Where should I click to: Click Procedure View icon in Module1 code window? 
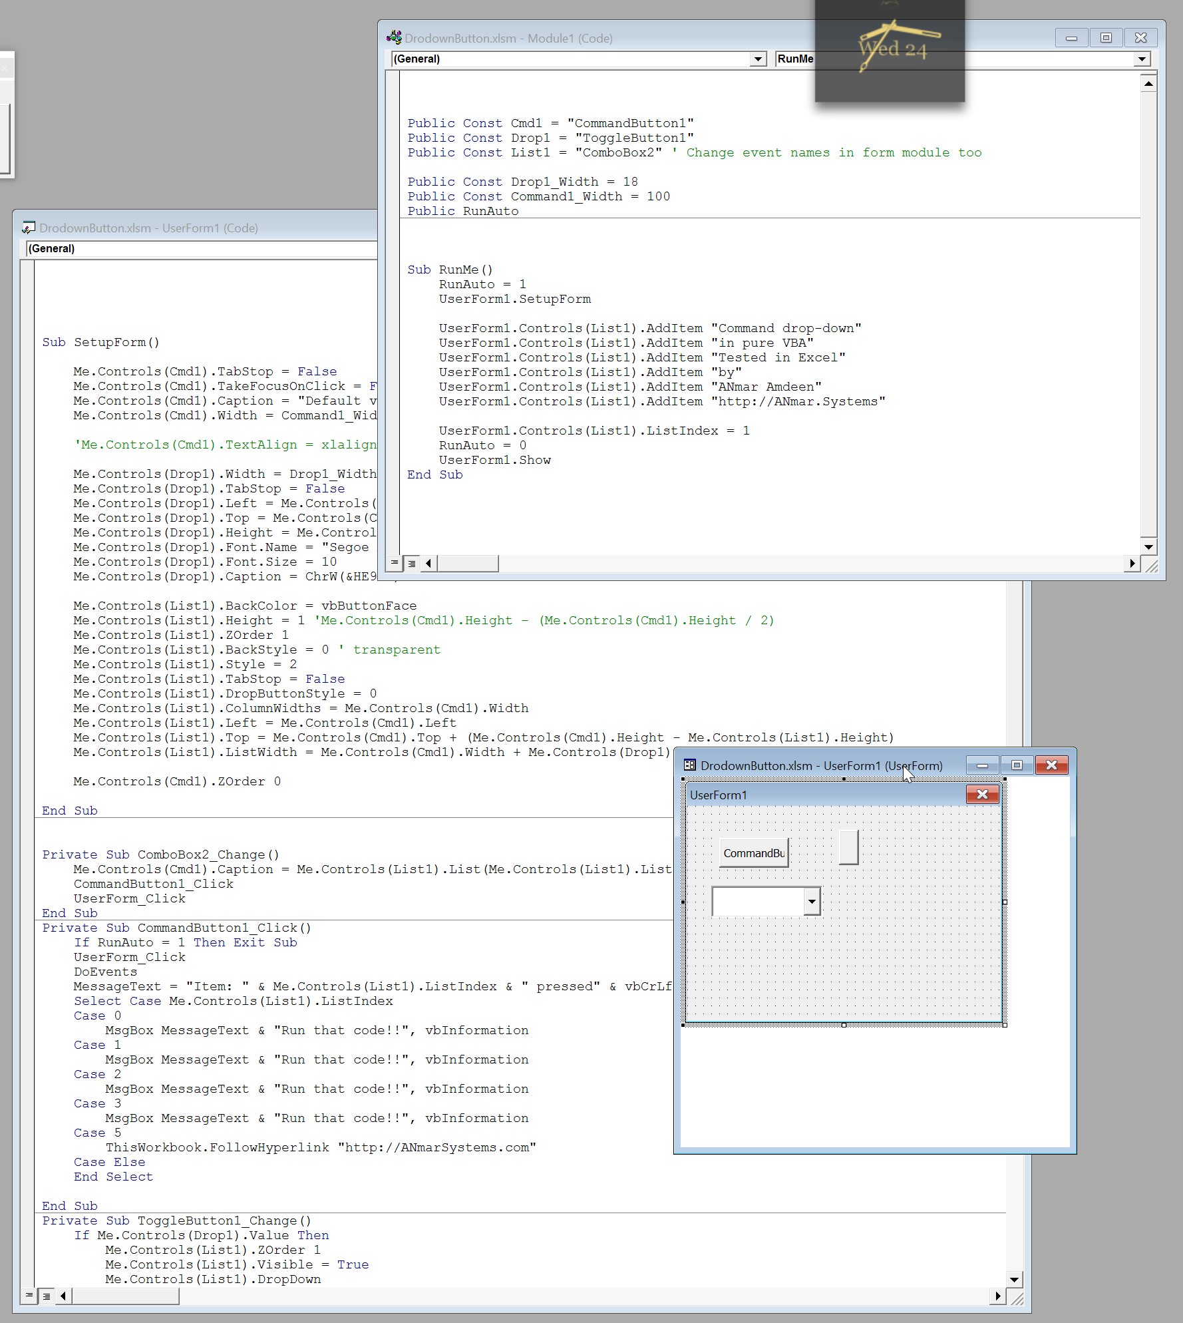coord(395,563)
